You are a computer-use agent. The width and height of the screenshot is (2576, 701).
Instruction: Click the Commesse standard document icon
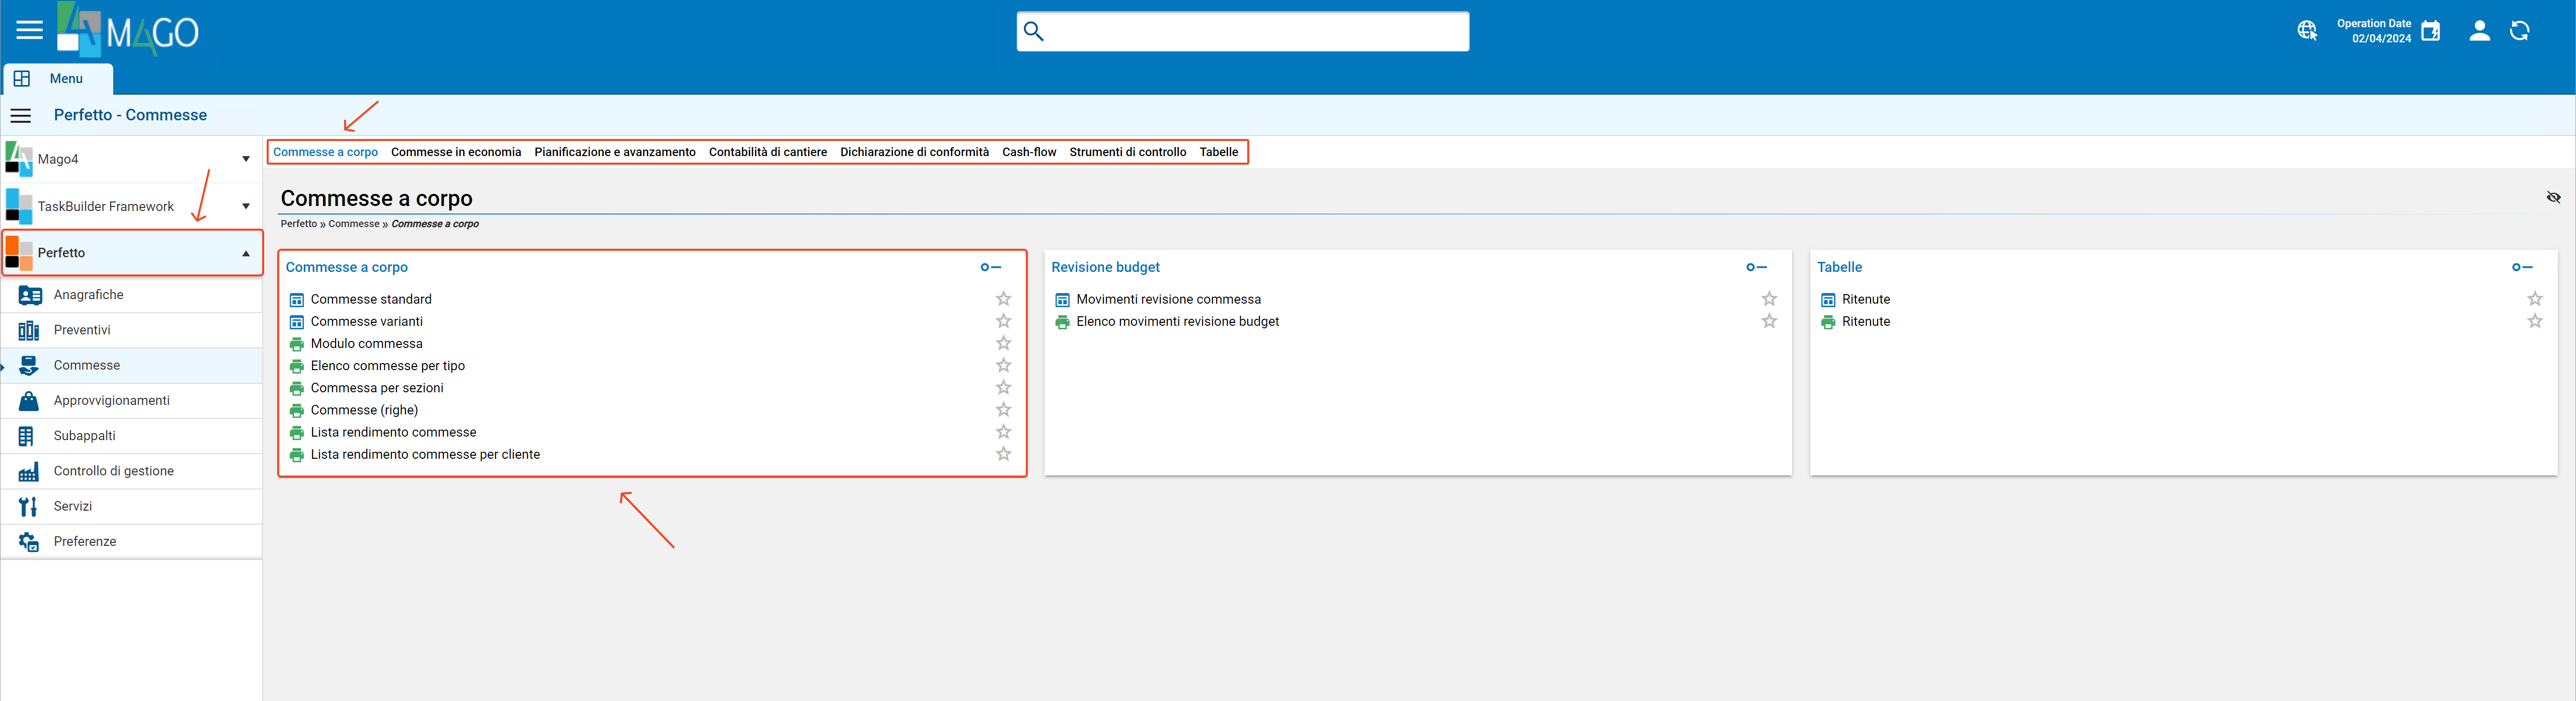(296, 300)
